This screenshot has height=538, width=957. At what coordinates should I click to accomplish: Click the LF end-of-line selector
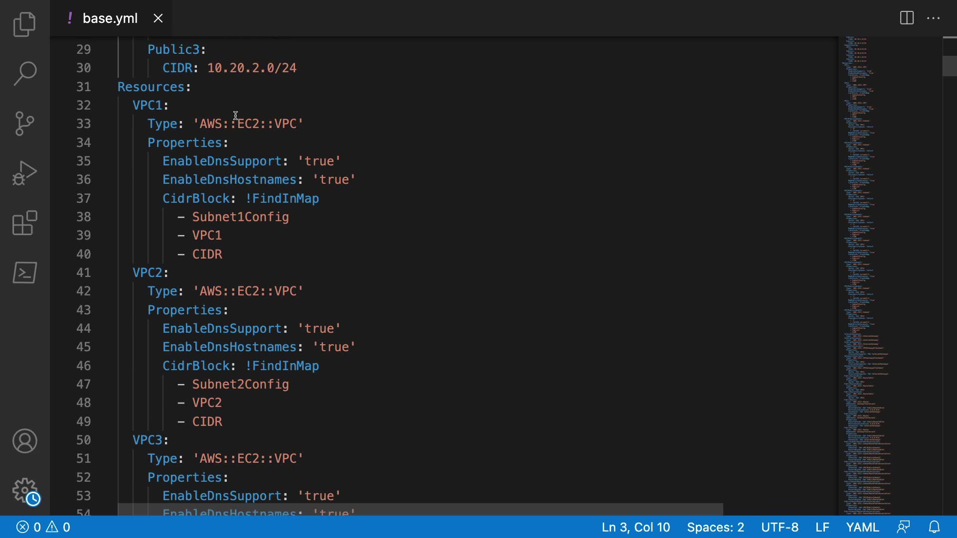pyautogui.click(x=822, y=527)
